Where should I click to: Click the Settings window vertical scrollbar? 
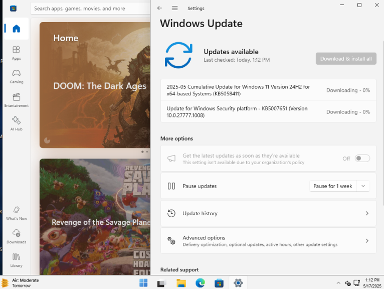[383, 122]
